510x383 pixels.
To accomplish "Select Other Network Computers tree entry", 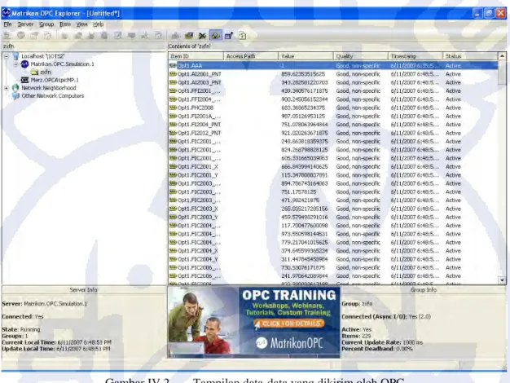I will point(53,95).
